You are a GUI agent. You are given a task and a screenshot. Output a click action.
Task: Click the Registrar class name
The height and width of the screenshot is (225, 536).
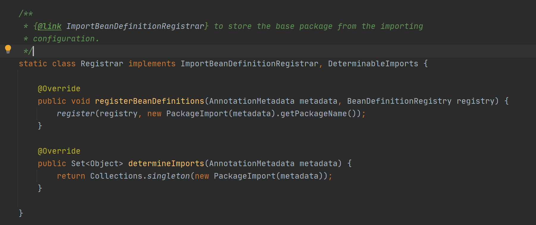[102, 64]
